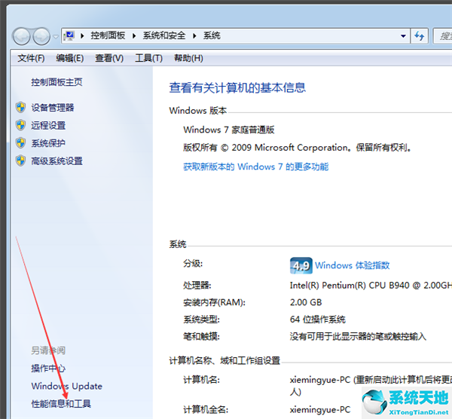Open Windows Update link
This screenshot has height=419, width=452.
pyautogui.click(x=67, y=386)
